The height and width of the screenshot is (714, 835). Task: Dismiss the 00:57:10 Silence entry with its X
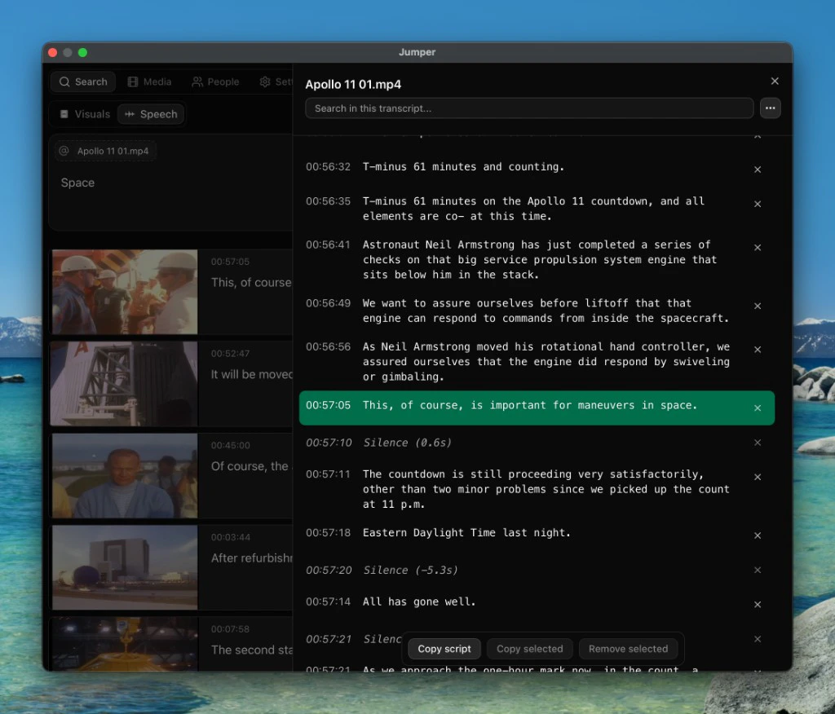[758, 443]
